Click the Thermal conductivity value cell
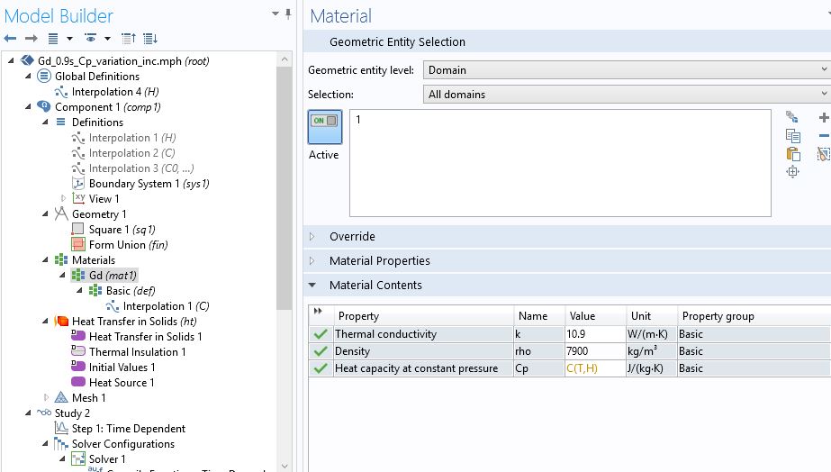831x472 pixels. coord(594,334)
